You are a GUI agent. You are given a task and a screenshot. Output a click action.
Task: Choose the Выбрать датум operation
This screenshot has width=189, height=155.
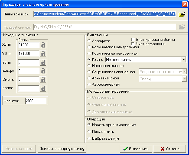click(x=89, y=138)
